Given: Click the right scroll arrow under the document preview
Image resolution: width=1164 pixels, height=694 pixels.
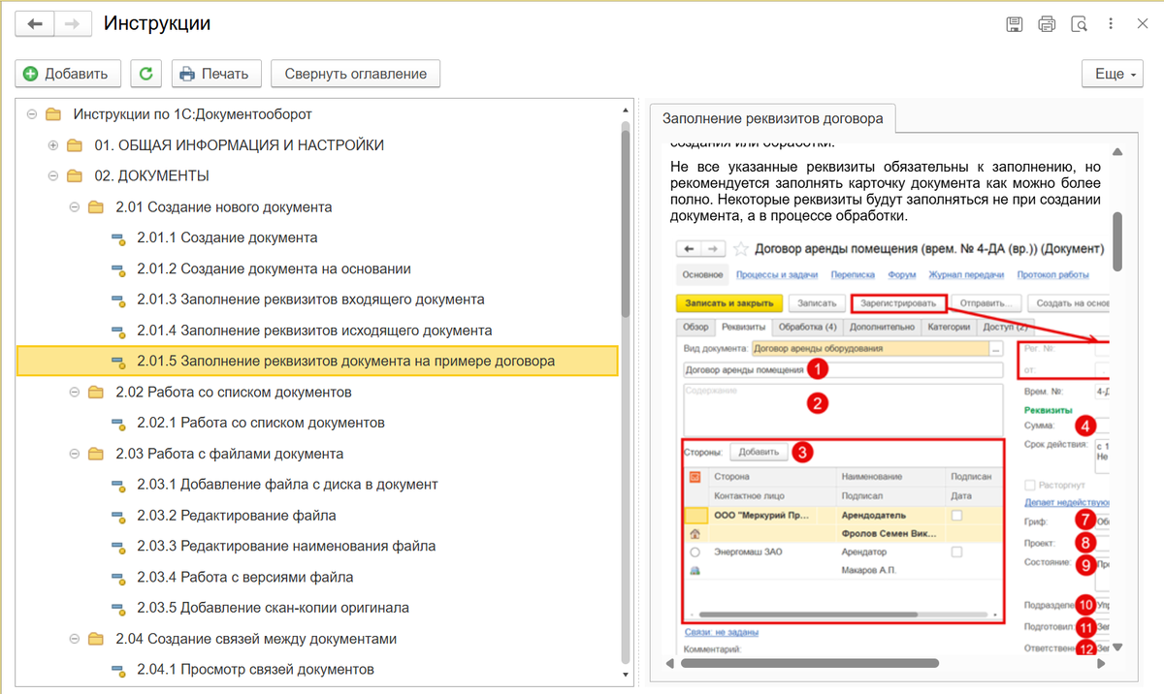Looking at the screenshot, I should coord(1101,664).
